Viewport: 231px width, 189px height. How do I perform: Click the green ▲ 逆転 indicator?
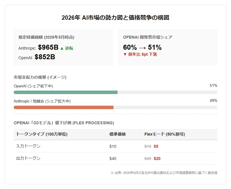tap(67, 48)
